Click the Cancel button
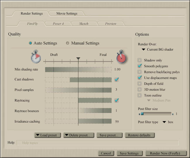The height and width of the screenshot is (158, 190). 106,153
